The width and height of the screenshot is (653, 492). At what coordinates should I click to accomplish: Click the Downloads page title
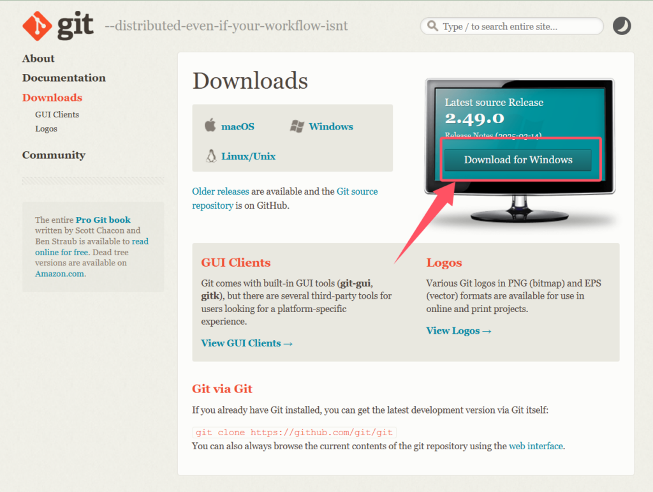click(x=250, y=80)
